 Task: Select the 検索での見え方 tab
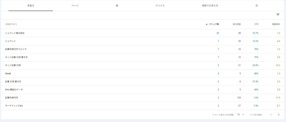210,6
